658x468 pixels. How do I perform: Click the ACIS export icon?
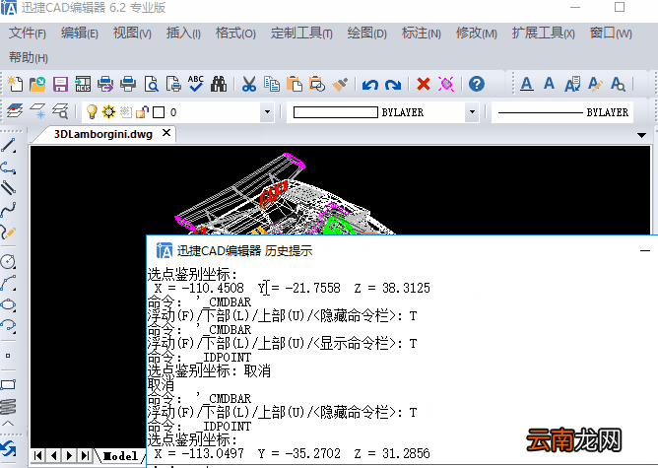click(x=83, y=84)
